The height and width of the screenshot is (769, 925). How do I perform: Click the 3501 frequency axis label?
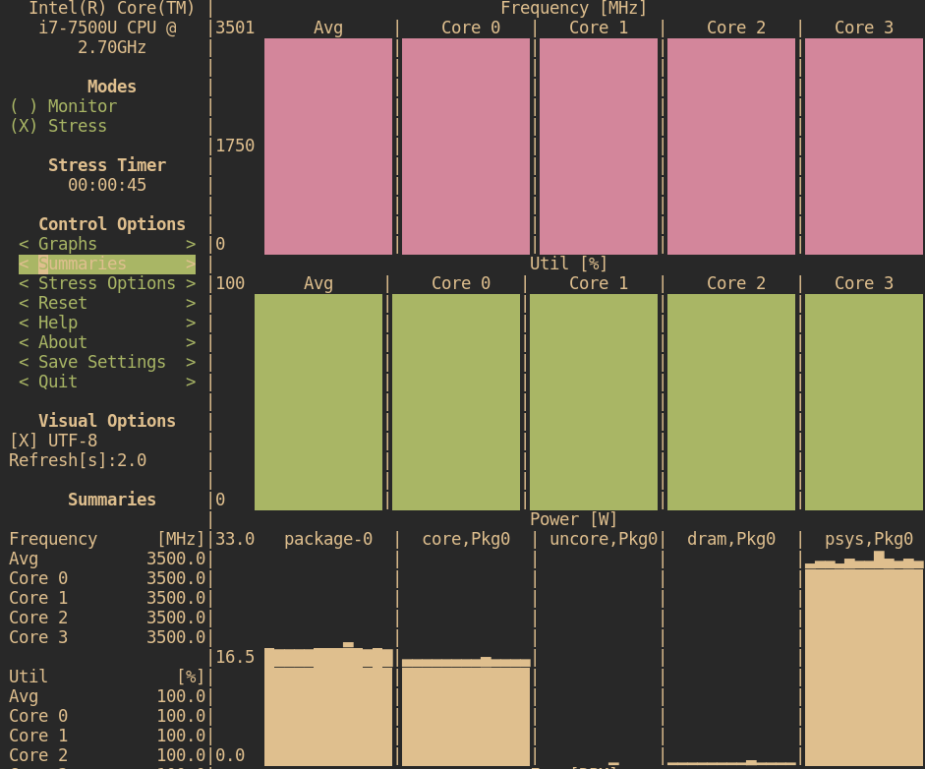(235, 28)
